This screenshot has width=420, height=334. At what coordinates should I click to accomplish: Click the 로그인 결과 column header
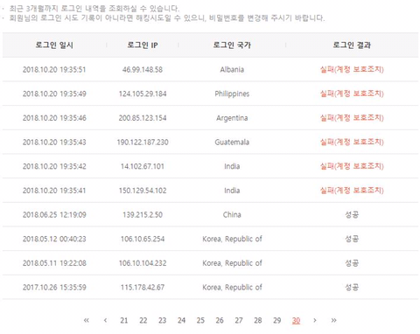click(352, 45)
